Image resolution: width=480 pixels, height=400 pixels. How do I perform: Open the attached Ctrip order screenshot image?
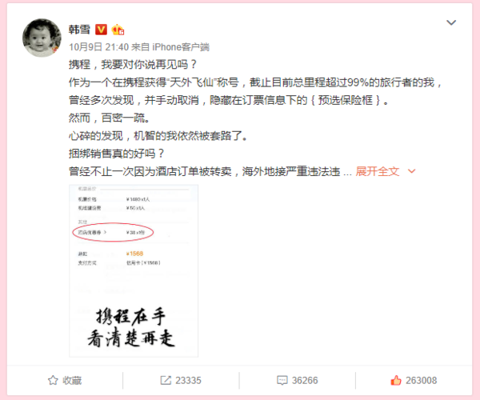tap(134, 270)
